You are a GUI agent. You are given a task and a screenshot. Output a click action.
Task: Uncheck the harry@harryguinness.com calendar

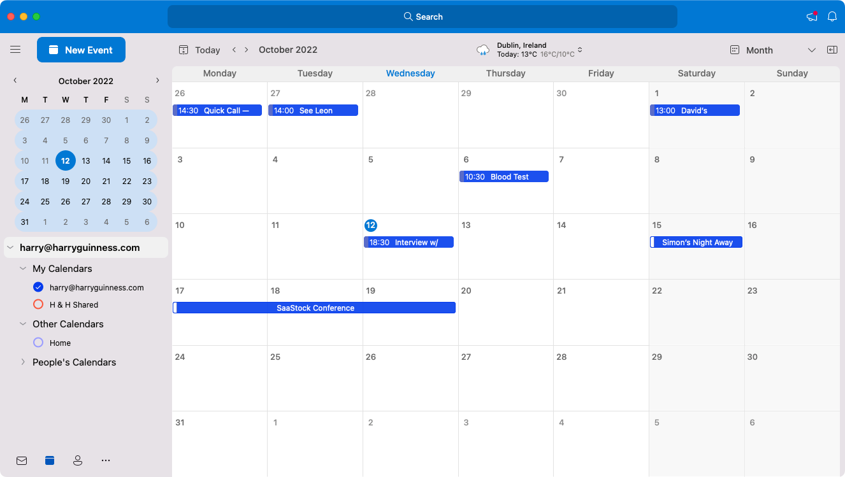[x=38, y=287]
